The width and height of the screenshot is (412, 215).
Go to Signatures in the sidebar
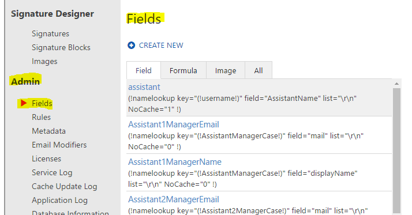50,33
